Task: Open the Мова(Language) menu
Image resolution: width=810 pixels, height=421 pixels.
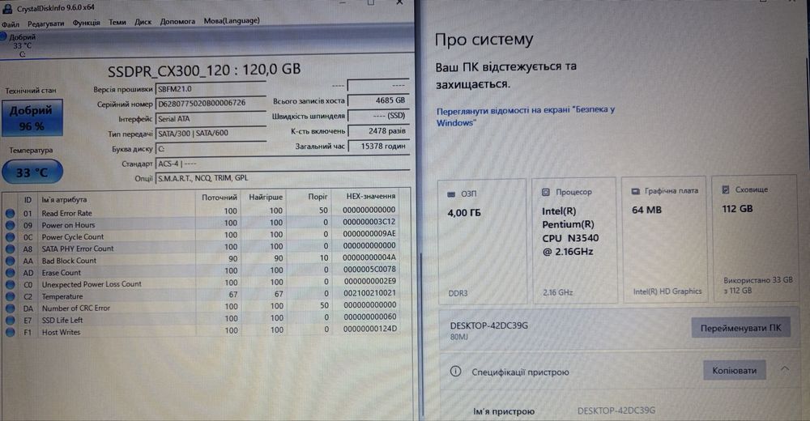Action: pos(232,21)
